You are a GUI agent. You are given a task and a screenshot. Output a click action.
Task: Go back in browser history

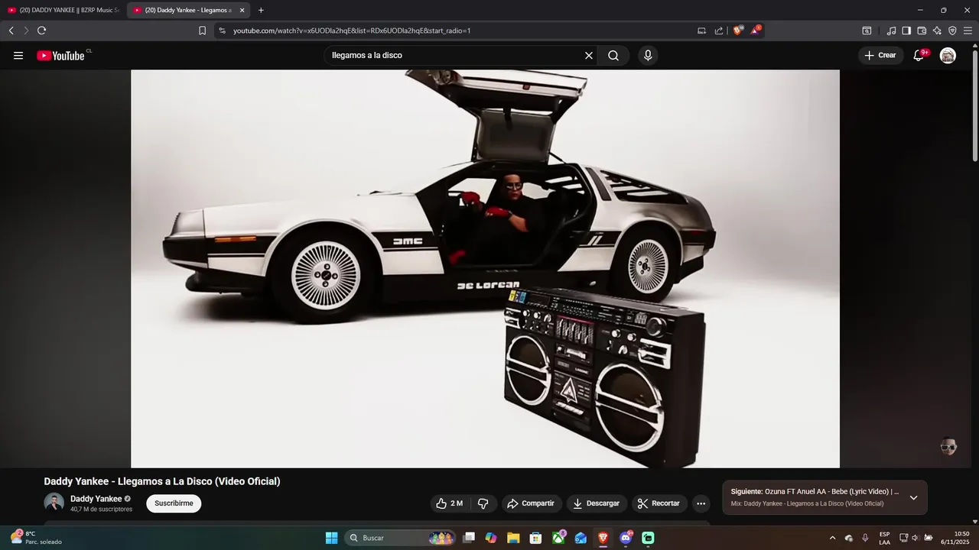(x=11, y=31)
